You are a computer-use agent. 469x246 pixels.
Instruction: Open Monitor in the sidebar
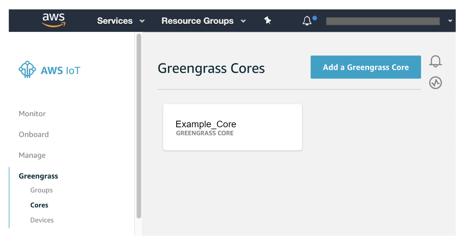[x=32, y=114]
